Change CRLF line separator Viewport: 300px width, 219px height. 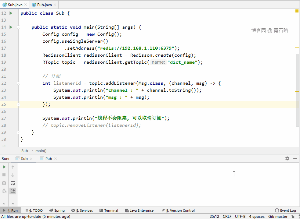[227, 217]
